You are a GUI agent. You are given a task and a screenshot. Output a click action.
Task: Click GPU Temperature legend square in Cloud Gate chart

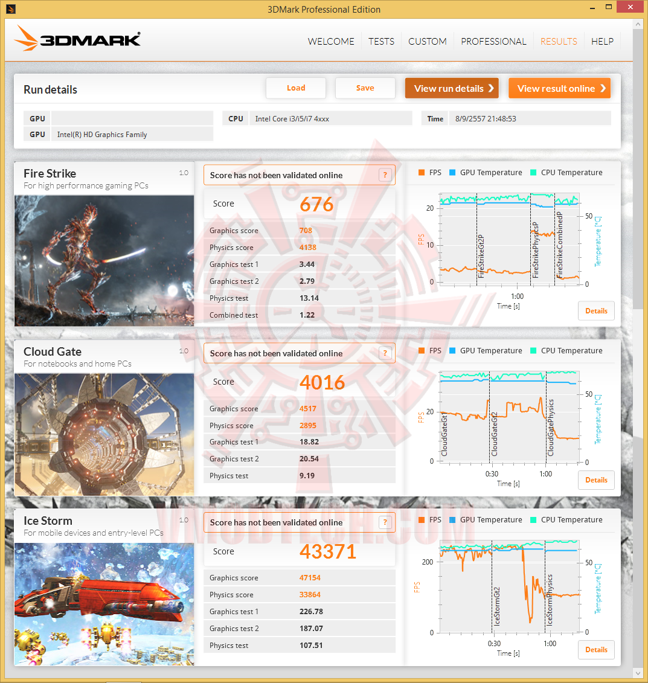[x=452, y=351]
